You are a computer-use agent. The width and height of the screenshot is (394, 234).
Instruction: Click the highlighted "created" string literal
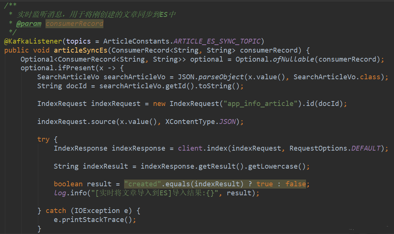pos(143,184)
